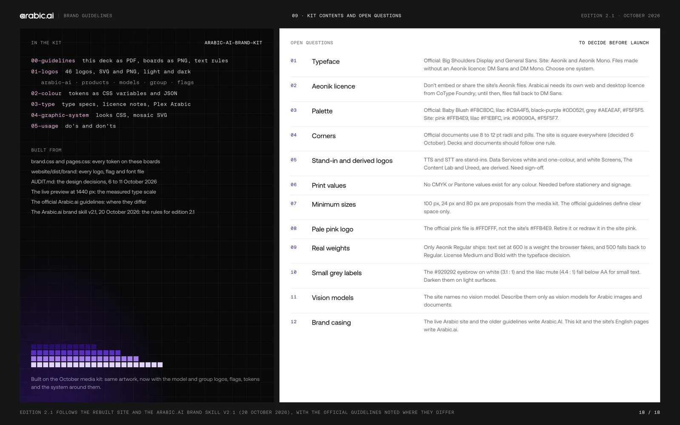Select the "AUDIT.md: the design decisions" line
Screen dimensions: 680x425
pos(94,182)
